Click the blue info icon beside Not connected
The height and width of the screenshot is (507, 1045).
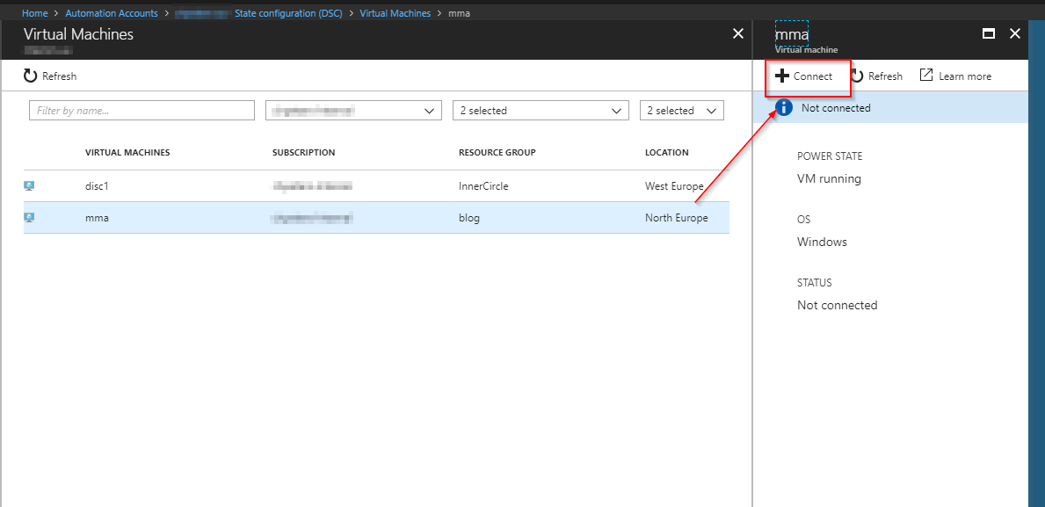point(784,107)
